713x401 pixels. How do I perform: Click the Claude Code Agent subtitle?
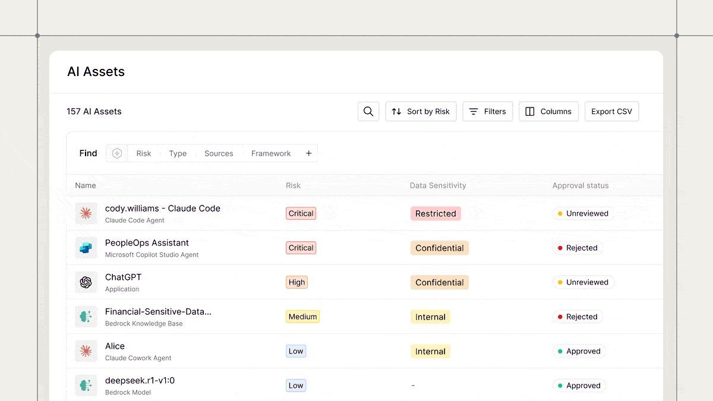[x=135, y=220]
